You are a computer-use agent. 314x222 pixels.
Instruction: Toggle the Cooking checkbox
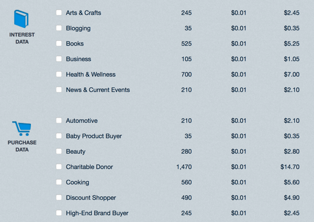pos(59,182)
